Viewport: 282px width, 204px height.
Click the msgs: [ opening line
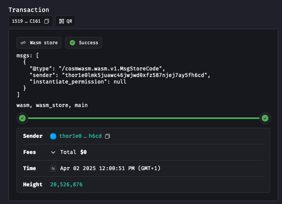pos(27,55)
